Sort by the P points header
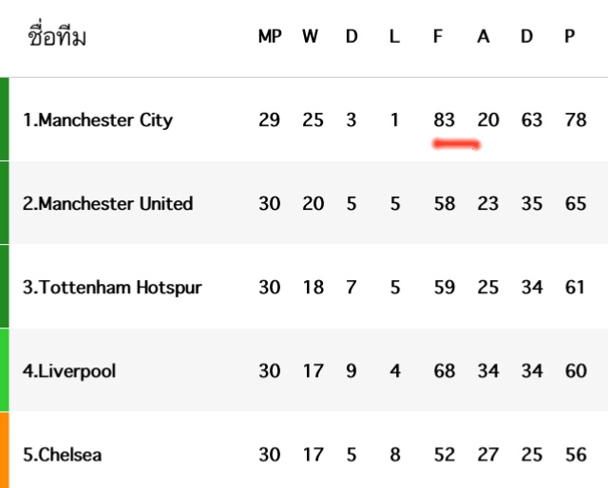The width and height of the screenshot is (608, 488). pyautogui.click(x=570, y=37)
